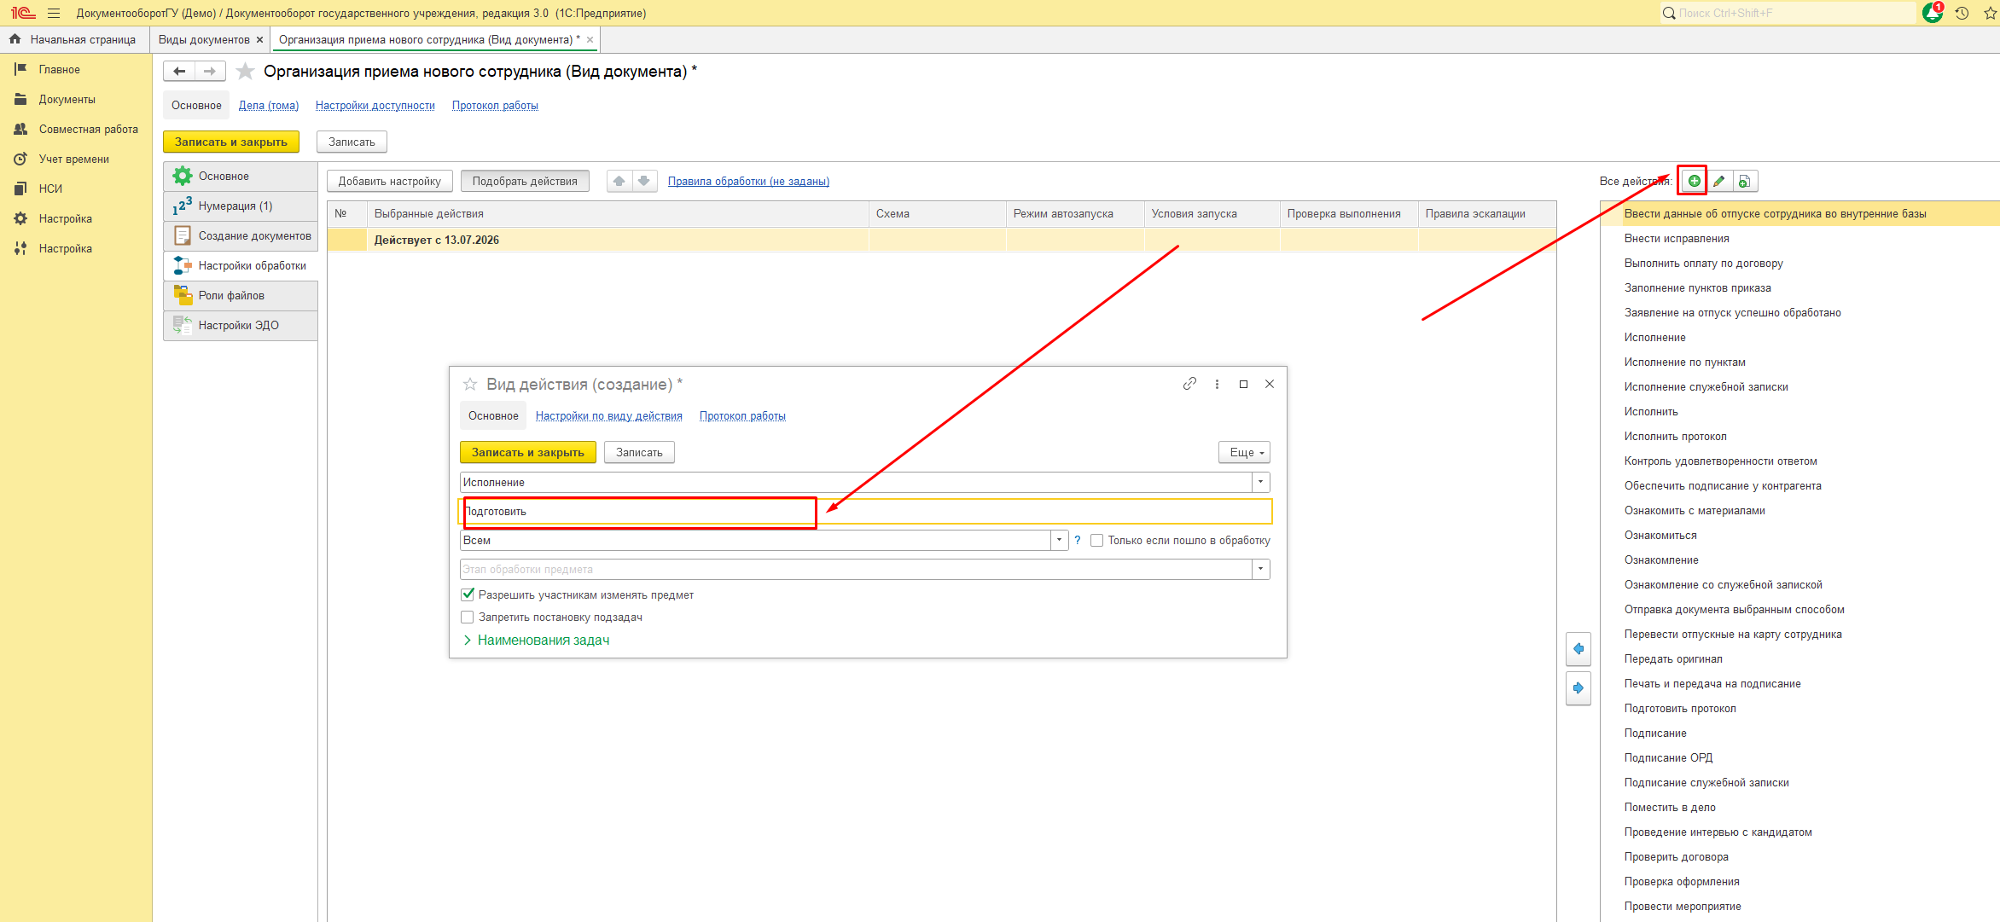
Task: Select Настройки ЭДО side section
Action: pyautogui.click(x=241, y=325)
